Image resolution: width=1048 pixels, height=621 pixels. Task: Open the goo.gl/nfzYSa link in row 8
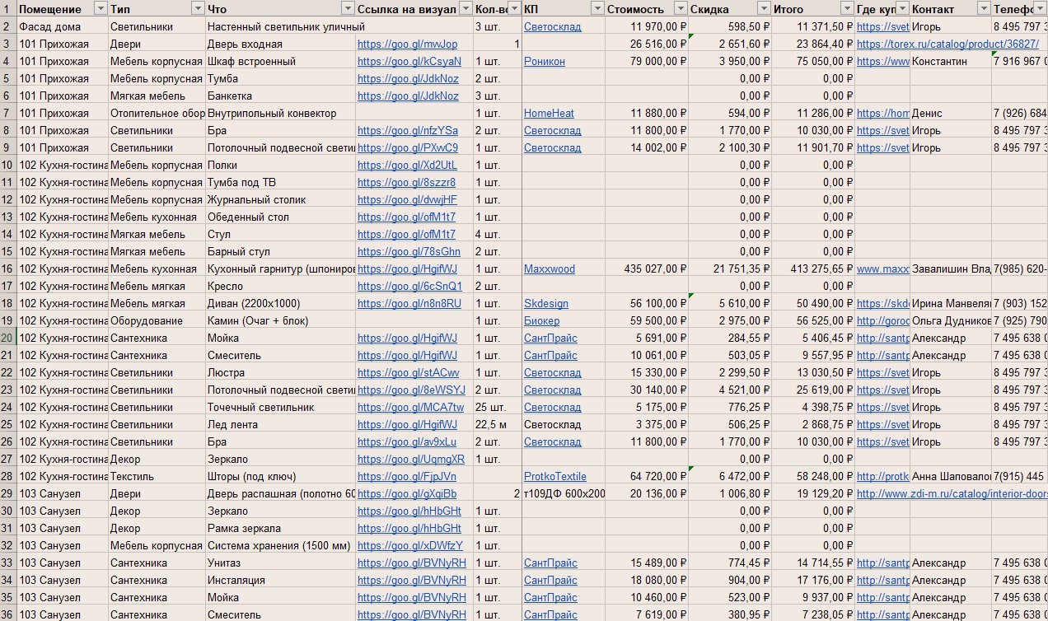tap(408, 130)
